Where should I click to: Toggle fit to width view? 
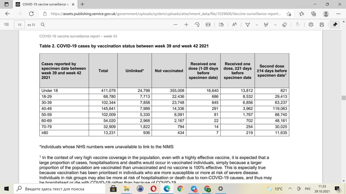click(x=208, y=25)
